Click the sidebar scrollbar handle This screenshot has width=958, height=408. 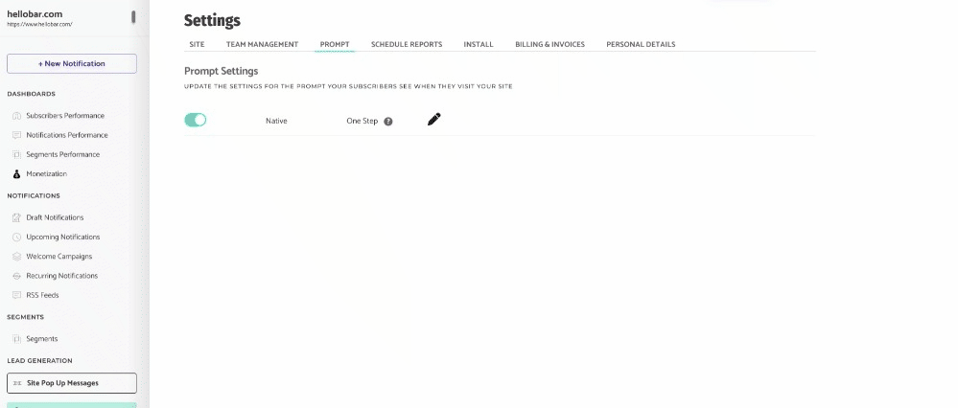click(133, 17)
